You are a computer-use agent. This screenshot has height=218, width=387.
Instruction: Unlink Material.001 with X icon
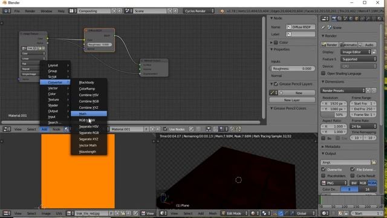(158, 129)
